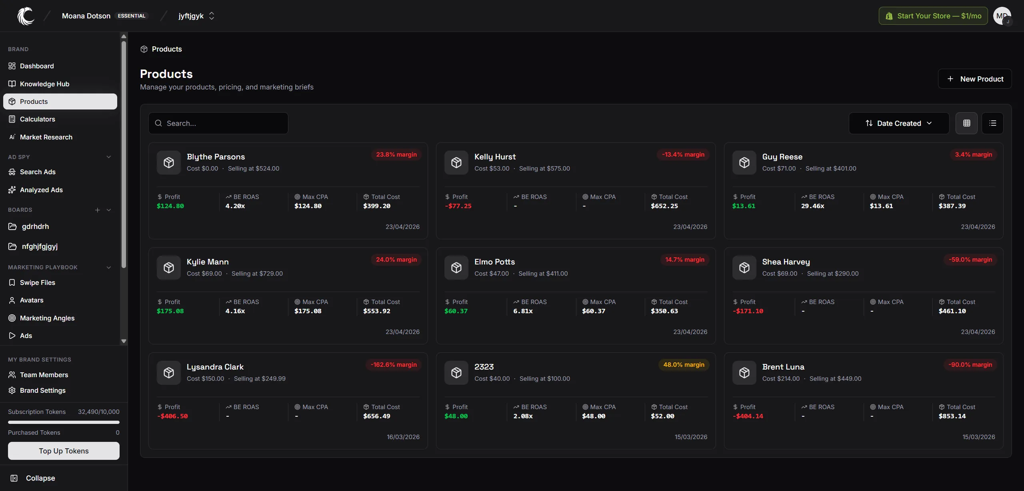Click the Brent Luna -90.0% margin badge
Screen dimensions: 1024x491
[x=970, y=365]
